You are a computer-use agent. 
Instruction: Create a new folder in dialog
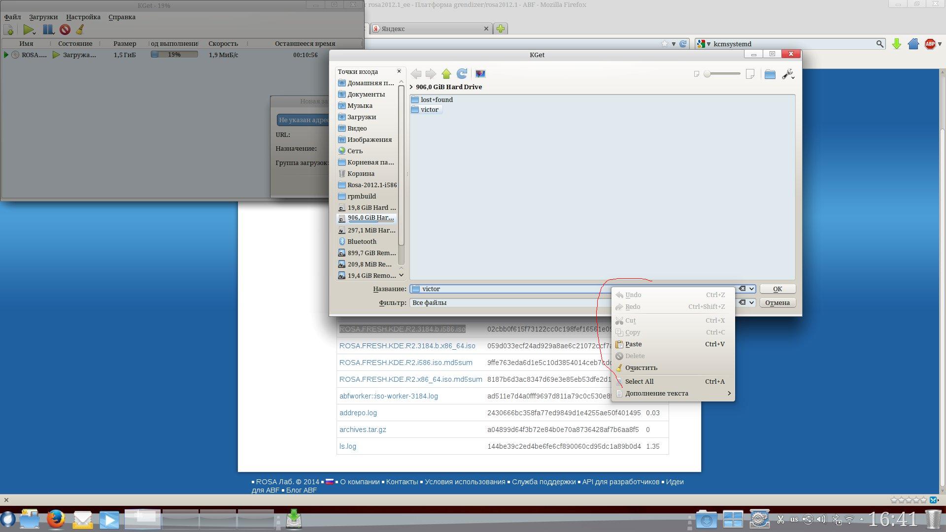770,74
